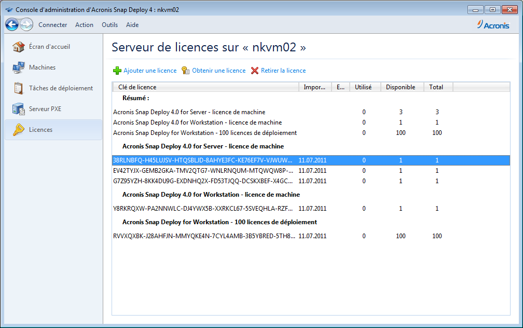Click the Tâches de déploiement clipboard icon
Image resolution: width=523 pixels, height=328 pixels.
[x=19, y=88]
